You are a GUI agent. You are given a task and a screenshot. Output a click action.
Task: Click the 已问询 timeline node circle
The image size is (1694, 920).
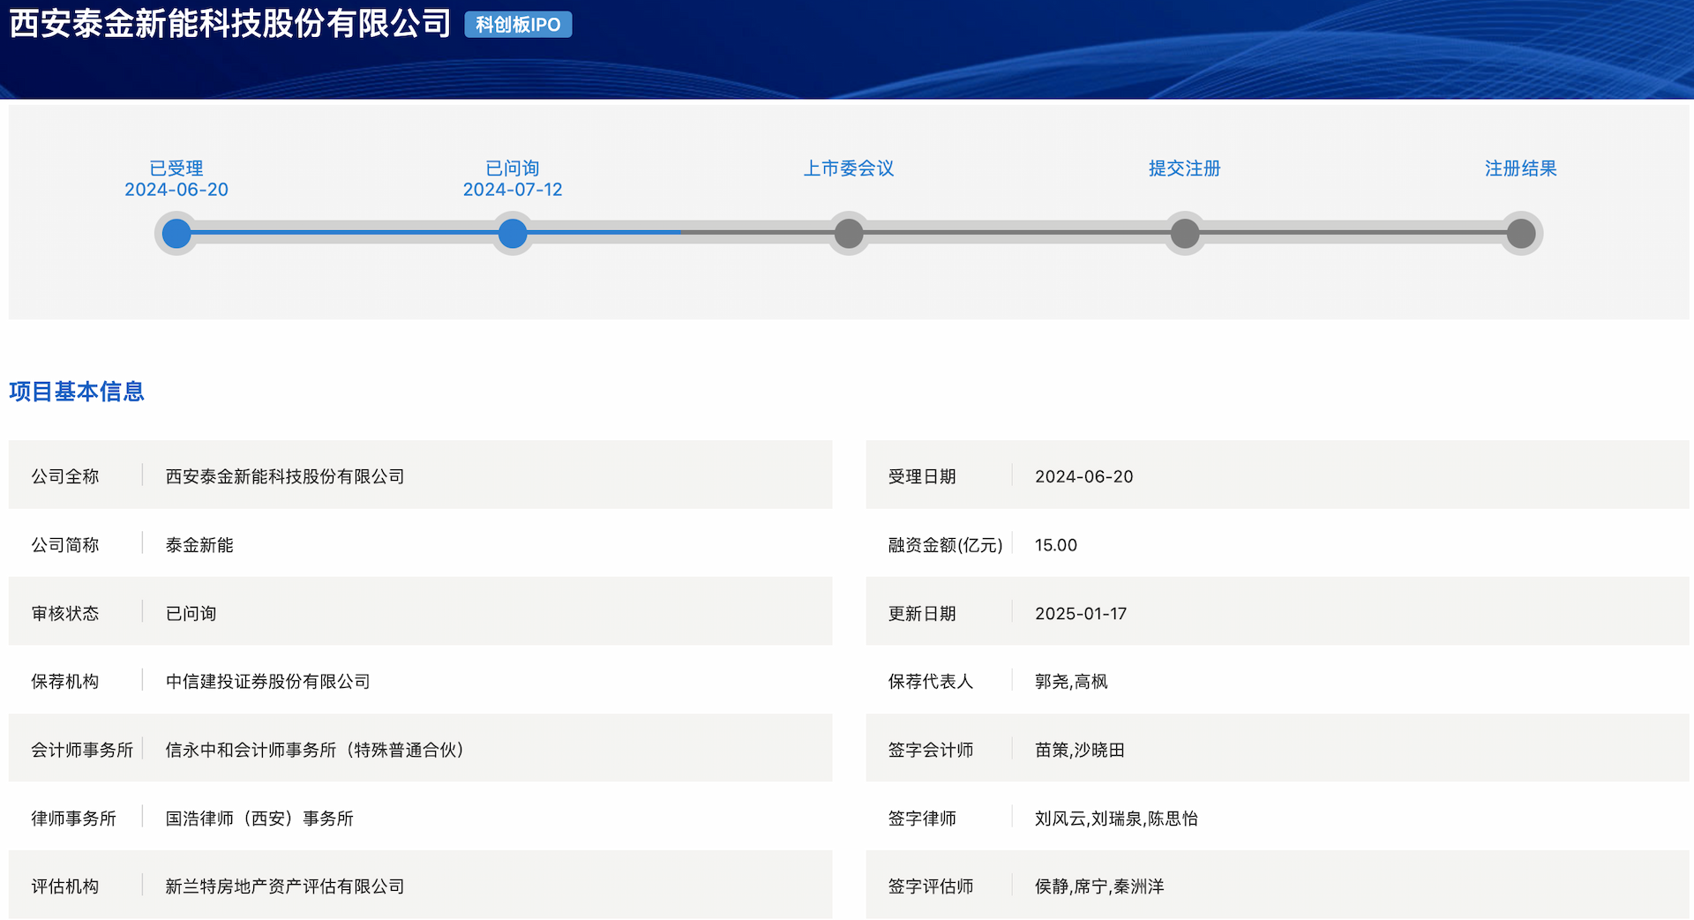point(513,234)
